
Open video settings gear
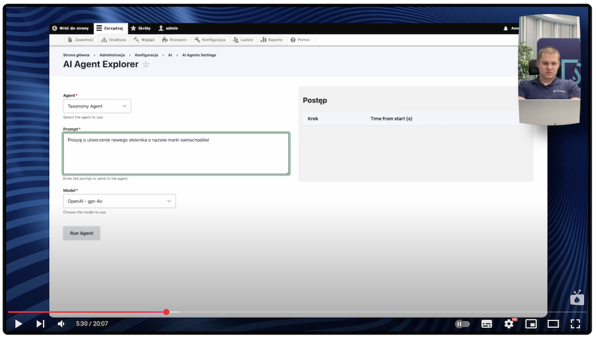click(509, 324)
